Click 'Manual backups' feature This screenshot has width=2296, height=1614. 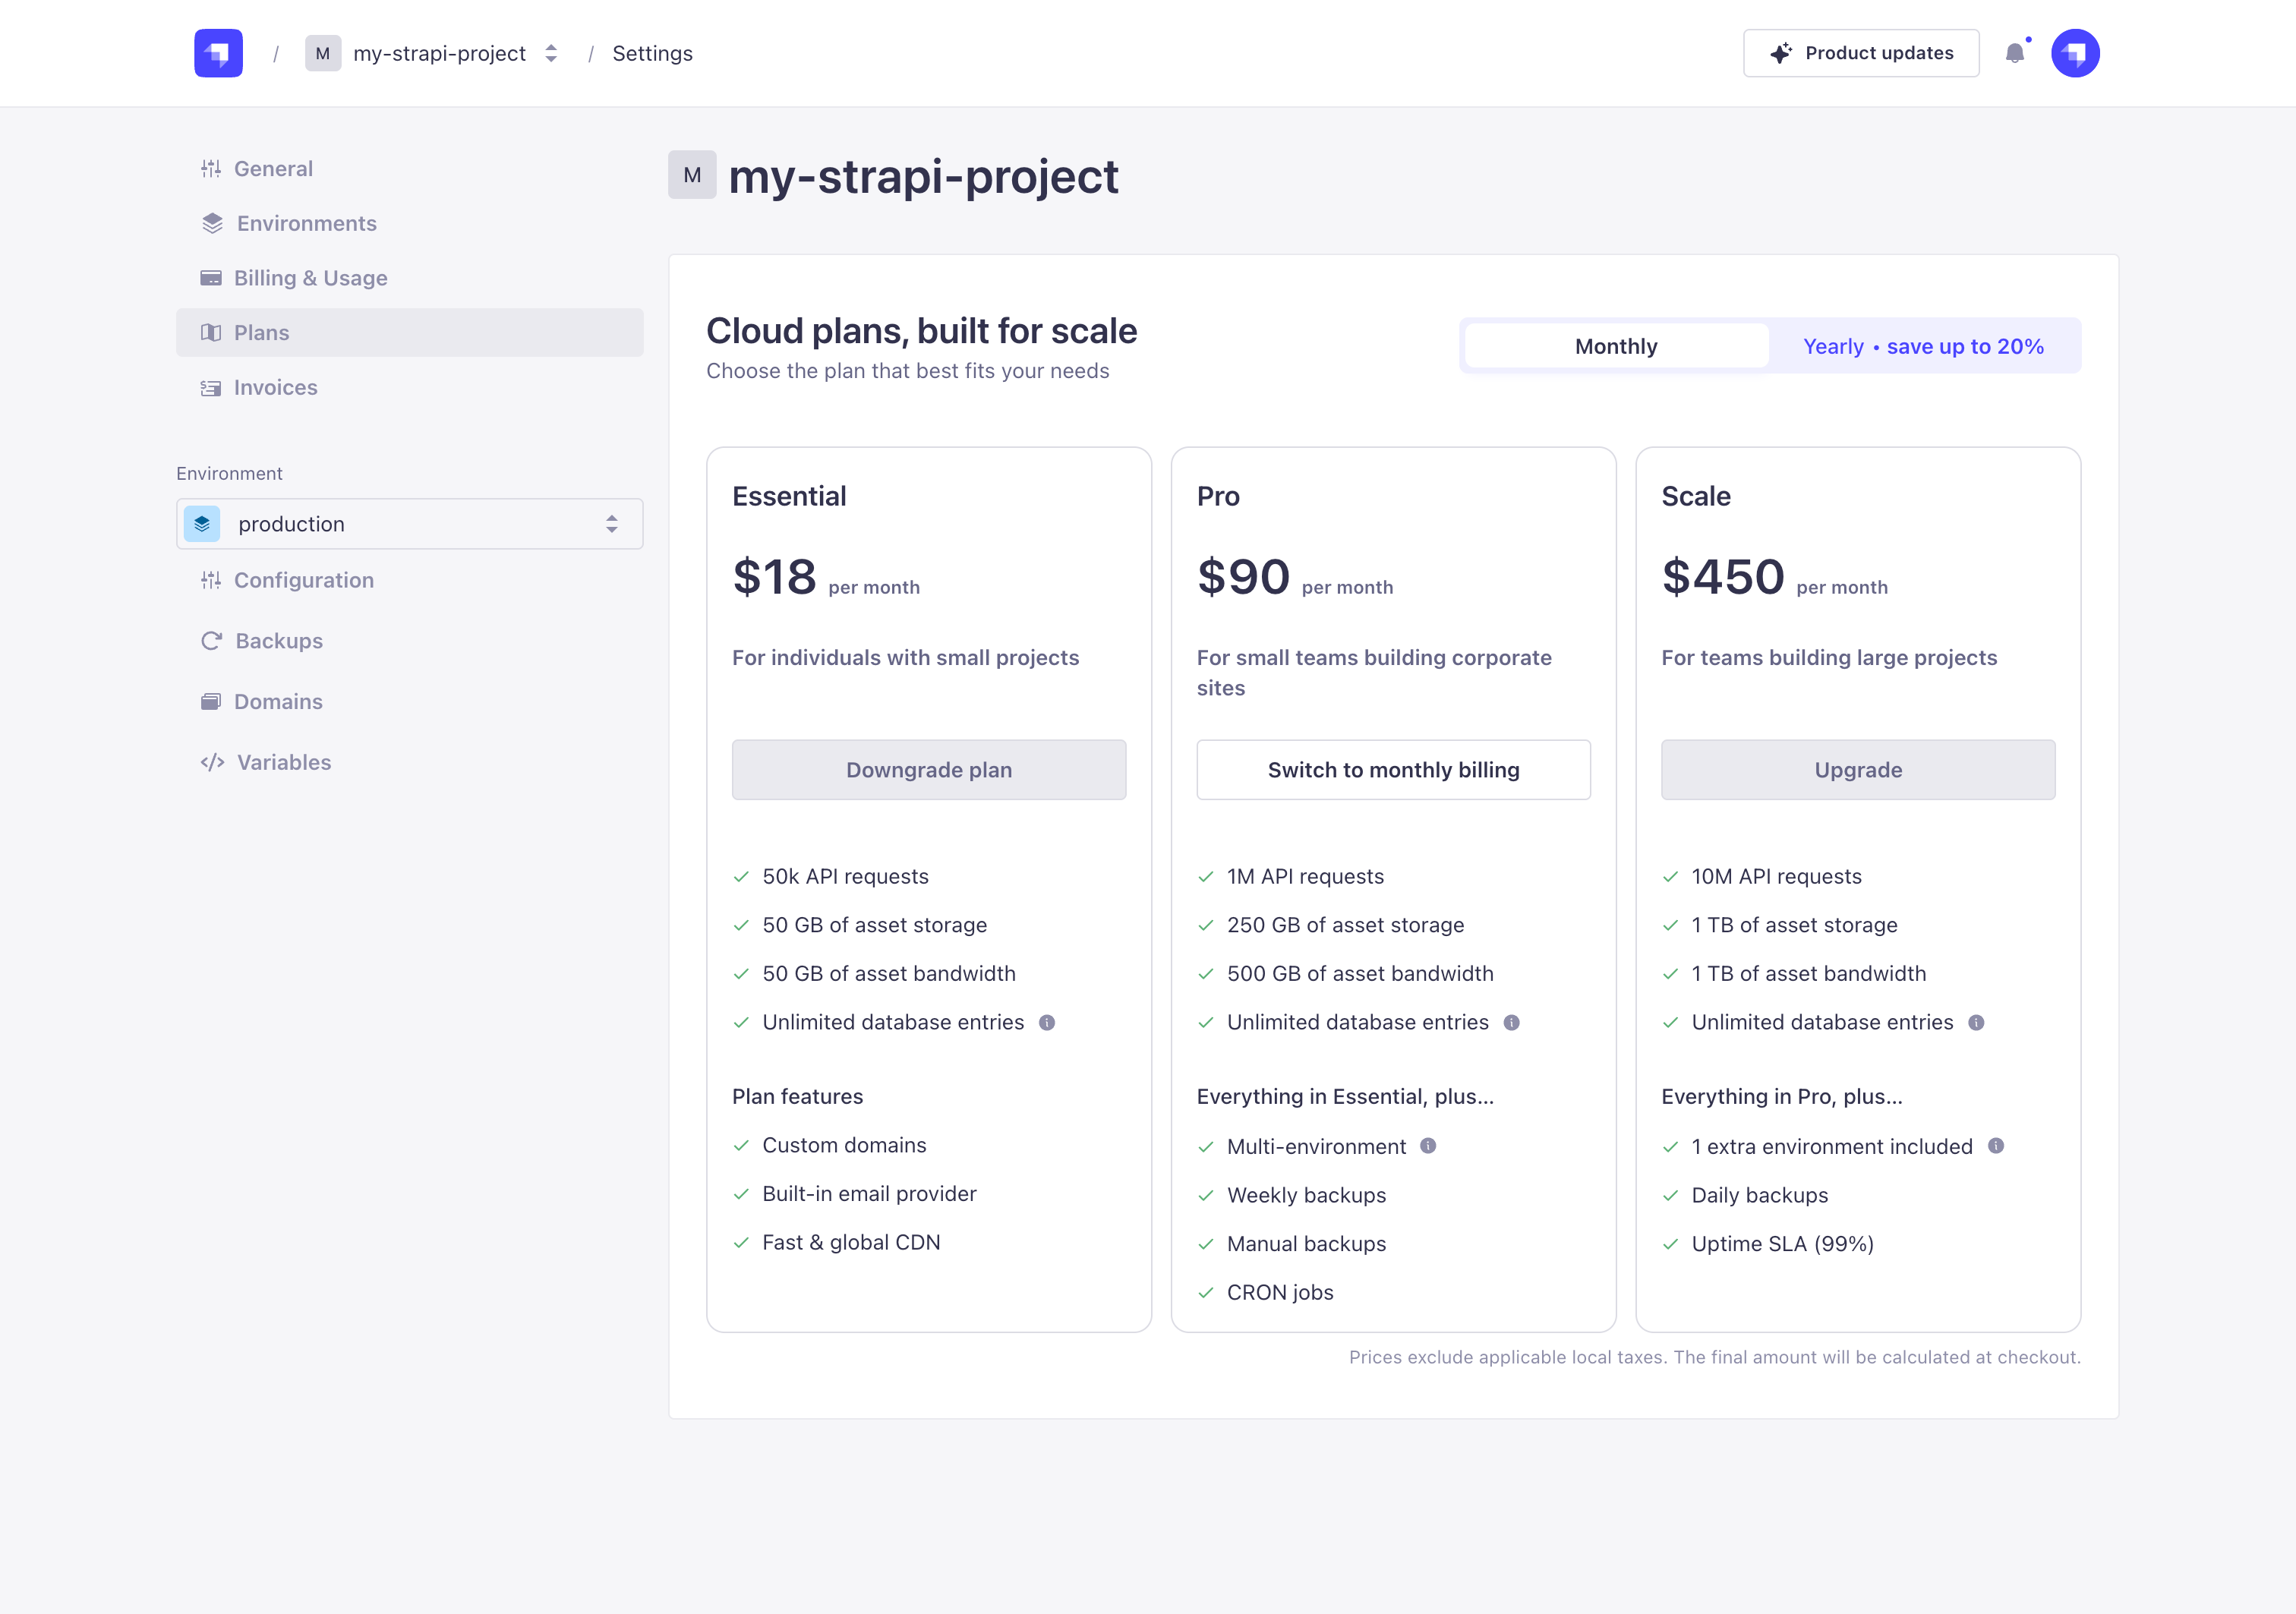coord(1306,1243)
